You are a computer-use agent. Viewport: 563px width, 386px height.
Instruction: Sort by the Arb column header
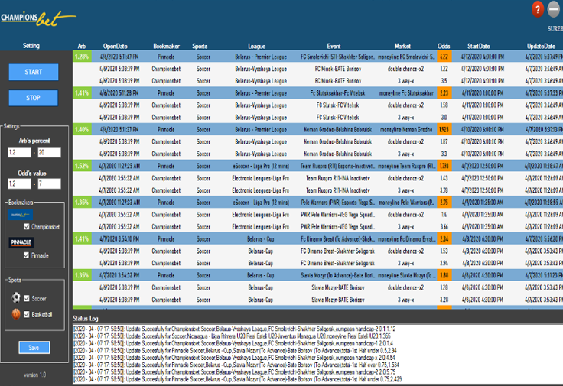pyautogui.click(x=82, y=46)
